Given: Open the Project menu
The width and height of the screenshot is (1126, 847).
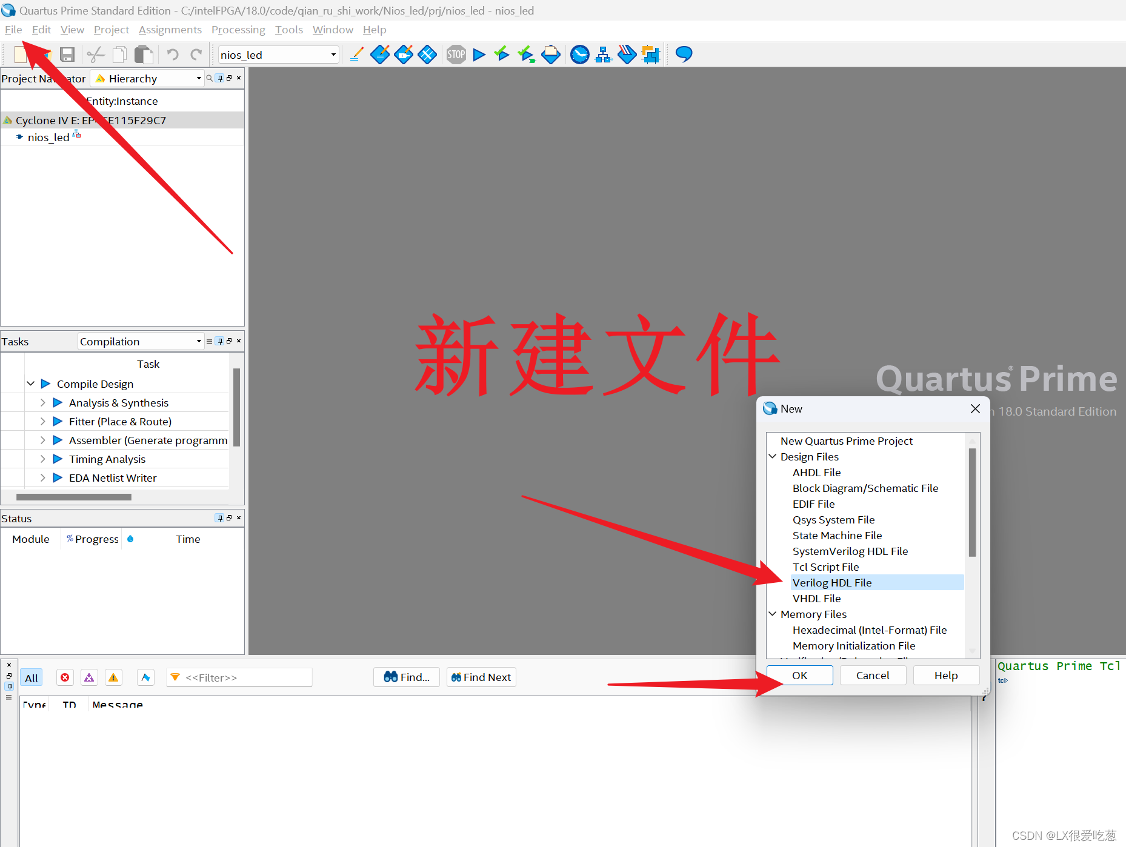Looking at the screenshot, I should 112,30.
